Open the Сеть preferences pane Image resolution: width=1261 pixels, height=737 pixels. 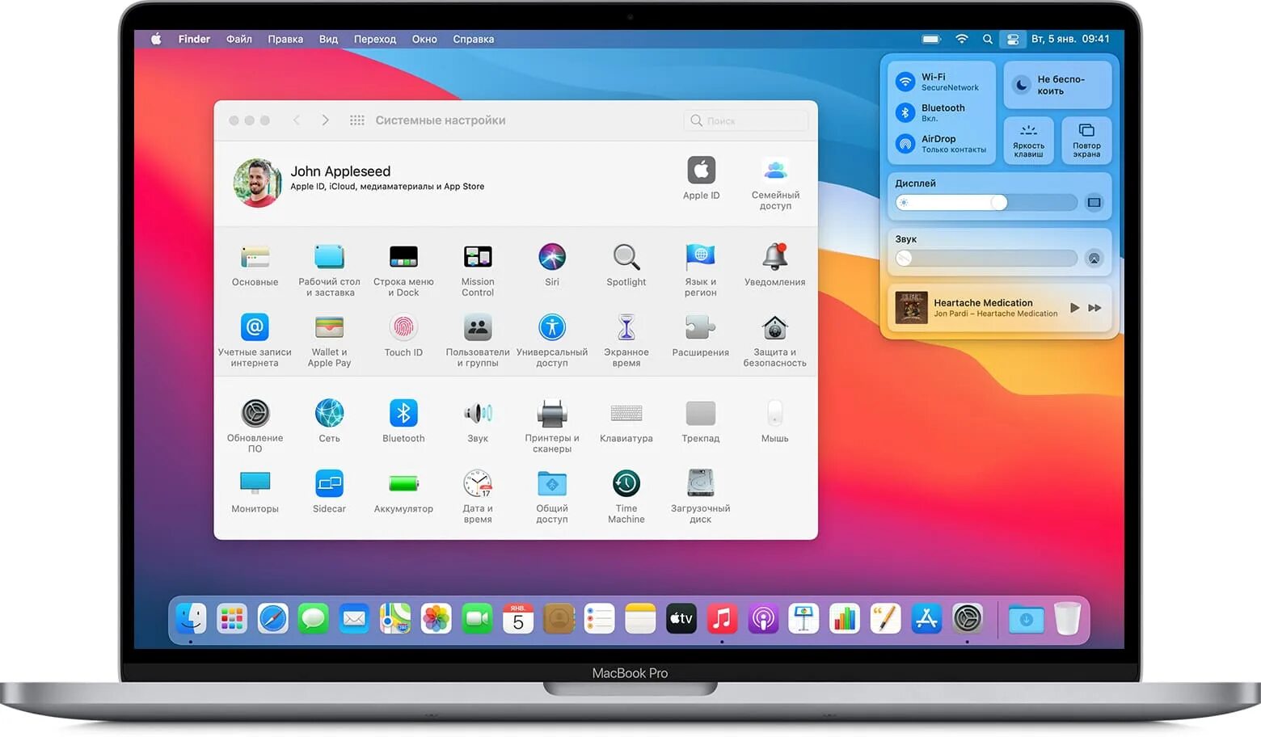click(x=329, y=413)
